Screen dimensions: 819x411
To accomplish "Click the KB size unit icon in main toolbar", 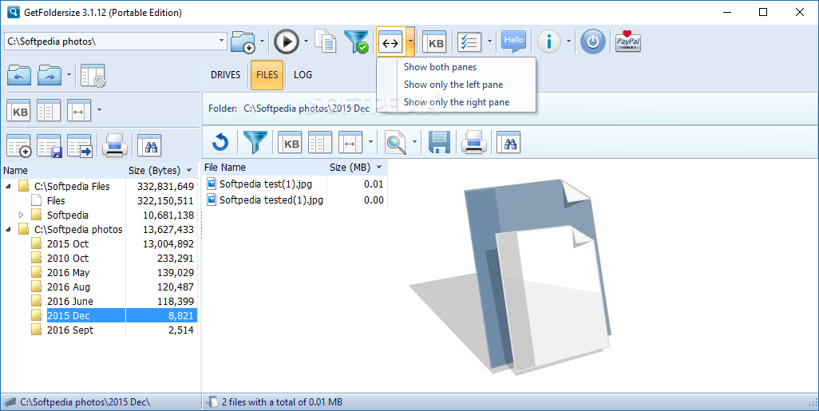I will [436, 42].
